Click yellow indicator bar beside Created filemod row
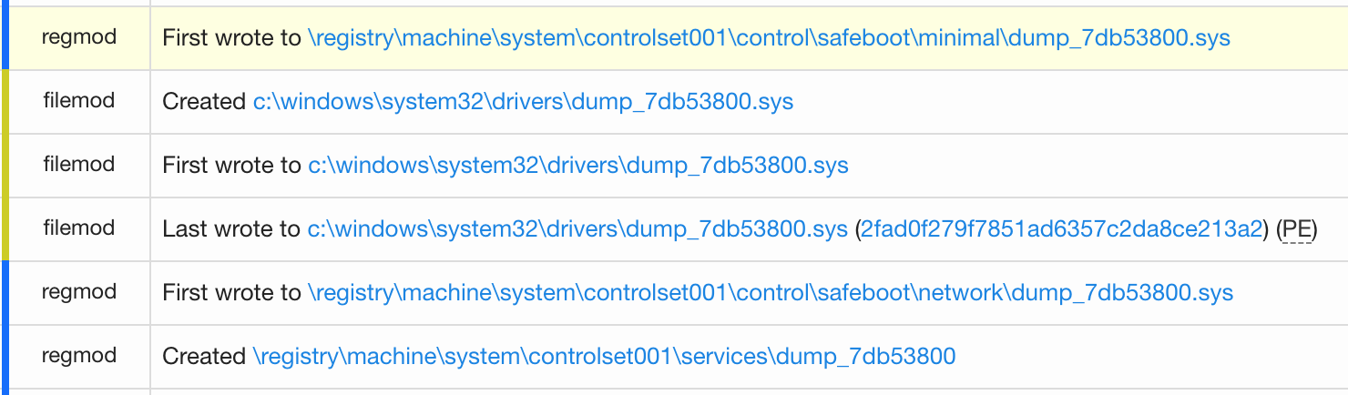Screen dimensions: 1348x395 pos(4,101)
